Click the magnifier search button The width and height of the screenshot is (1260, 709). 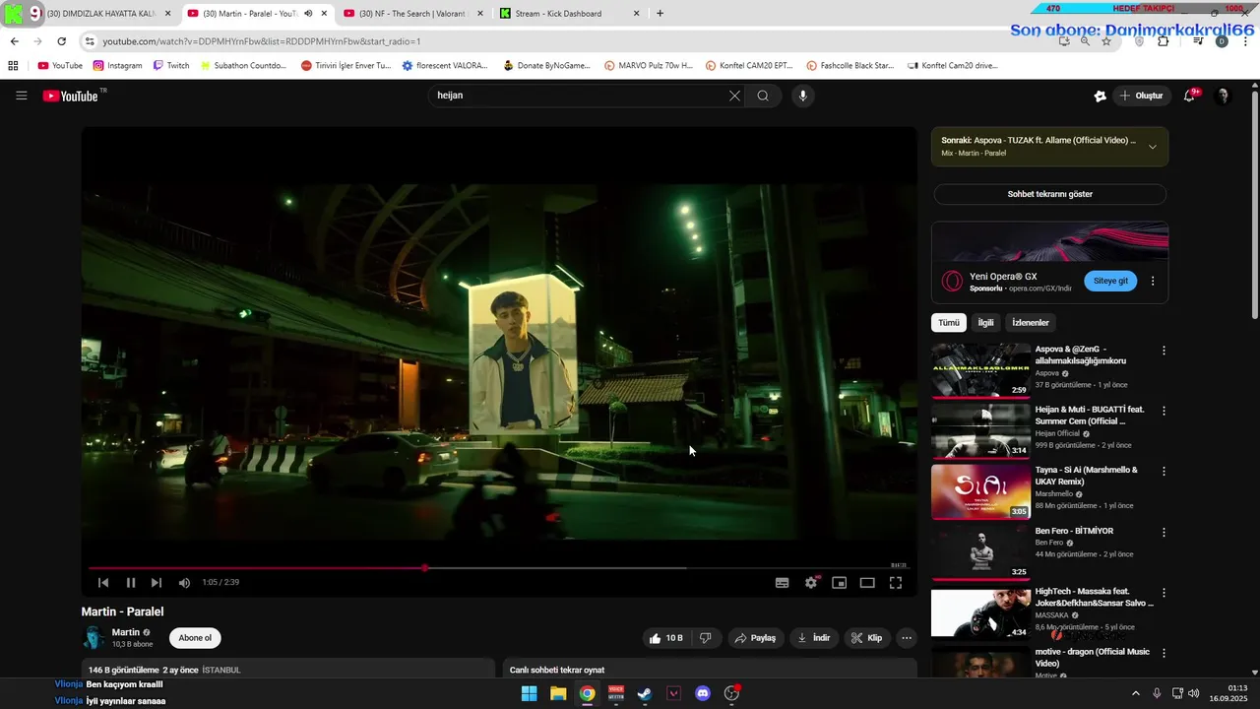click(x=763, y=96)
